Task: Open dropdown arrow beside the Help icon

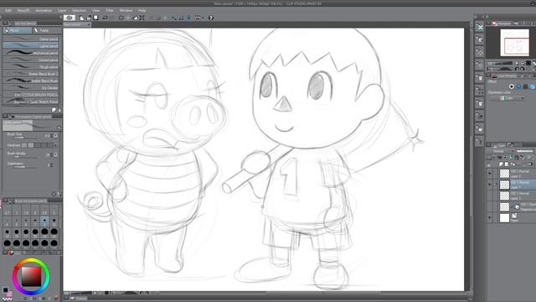Action: click(203, 18)
